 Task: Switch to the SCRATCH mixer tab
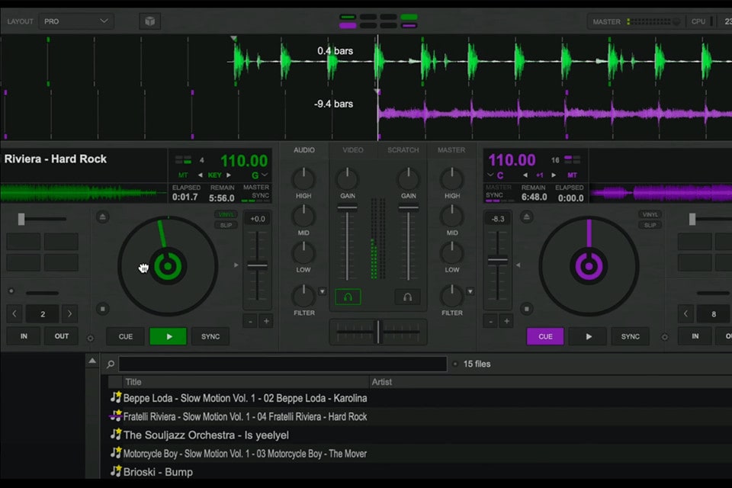pyautogui.click(x=403, y=150)
